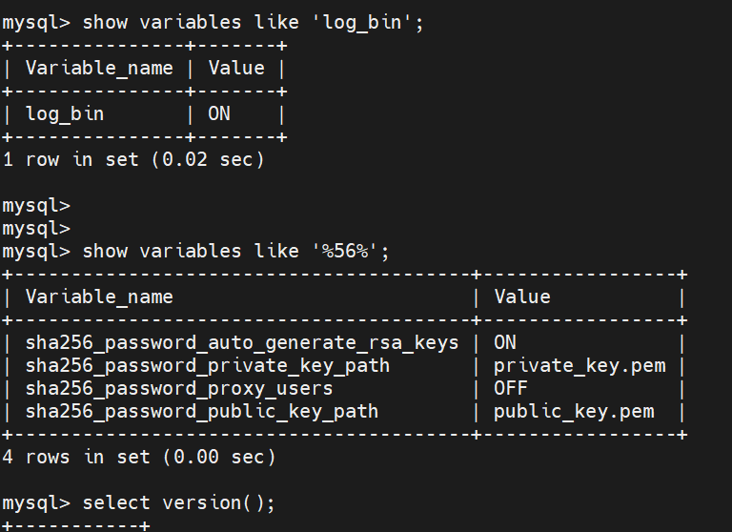This screenshot has width=732, height=532.
Task: Click Value header in the log_bin table
Action: 235,68
